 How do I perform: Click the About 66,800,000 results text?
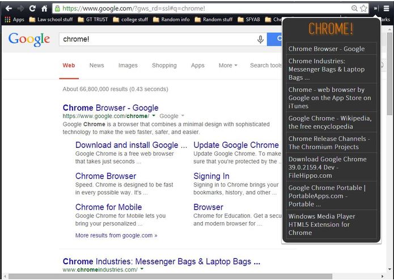click(x=115, y=89)
